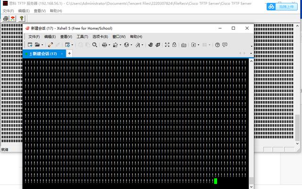
Task: Open Xshell 选项卡(B) menu
Action: pyautogui.click(x=100, y=37)
